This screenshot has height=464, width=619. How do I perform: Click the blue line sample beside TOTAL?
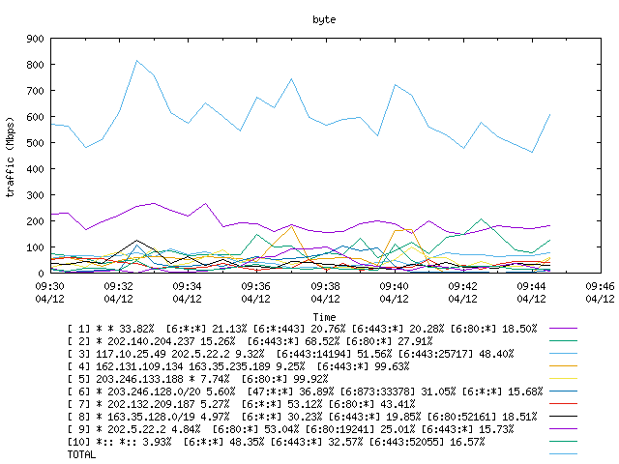point(563,454)
